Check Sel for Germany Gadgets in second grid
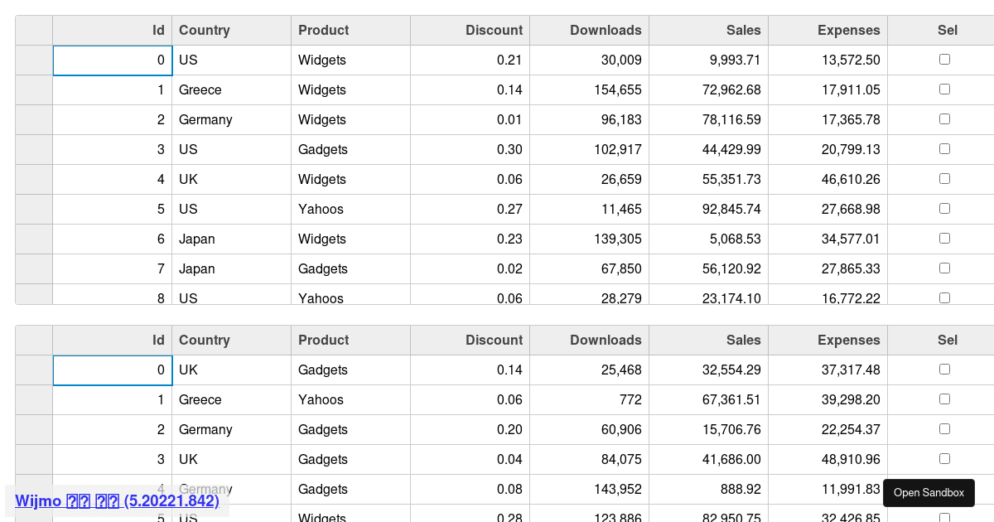This screenshot has height=522, width=994. (944, 428)
